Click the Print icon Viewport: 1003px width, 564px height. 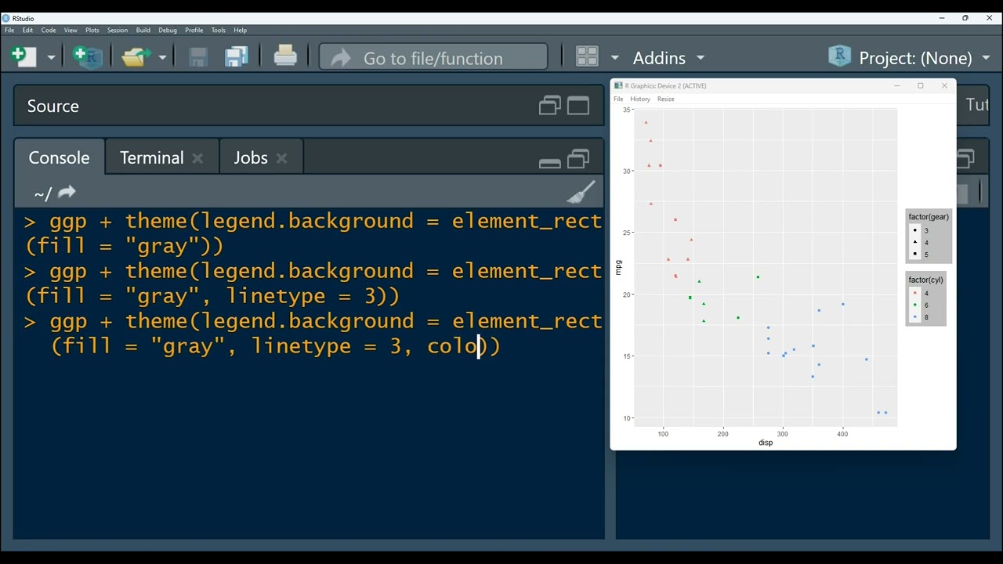[x=285, y=56]
